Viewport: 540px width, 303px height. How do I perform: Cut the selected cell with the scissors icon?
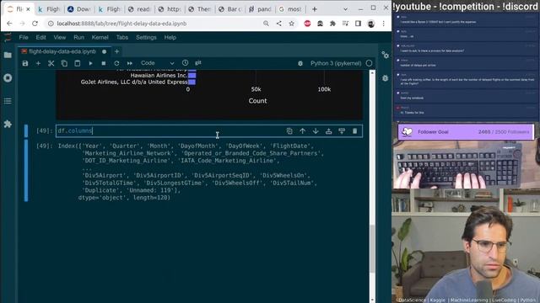(51, 63)
